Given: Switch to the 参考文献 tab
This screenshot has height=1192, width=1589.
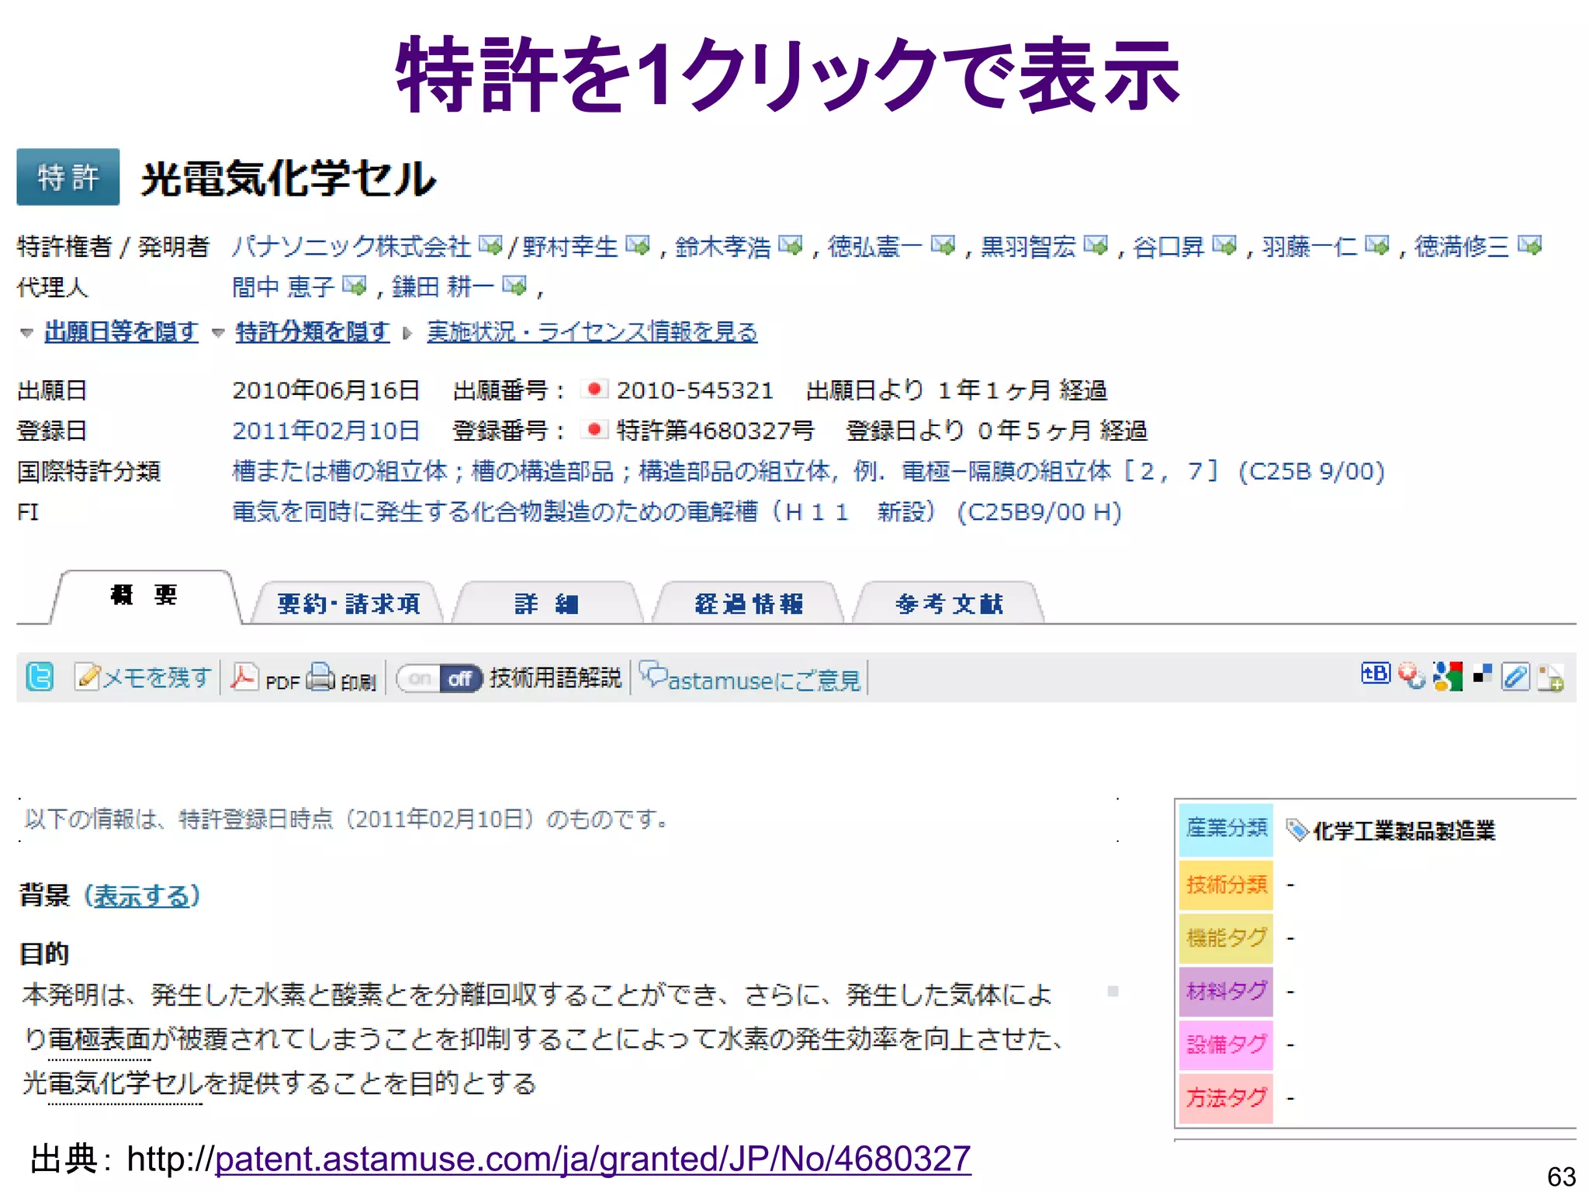Looking at the screenshot, I should click(948, 603).
